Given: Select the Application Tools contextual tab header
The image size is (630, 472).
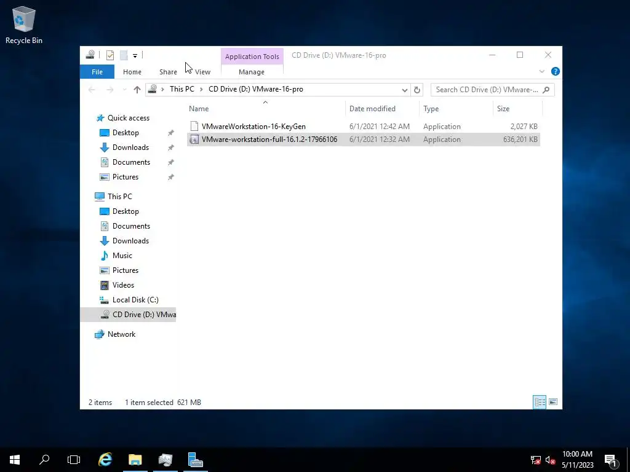Looking at the screenshot, I should [252, 57].
